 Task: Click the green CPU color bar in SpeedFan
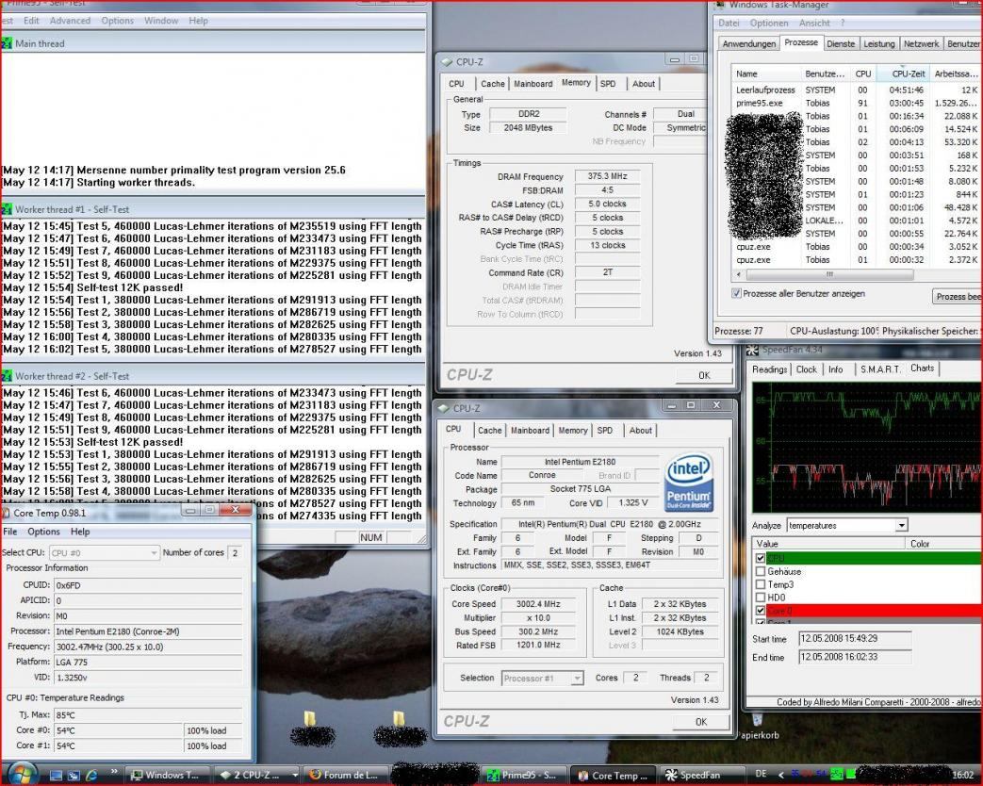(876, 558)
